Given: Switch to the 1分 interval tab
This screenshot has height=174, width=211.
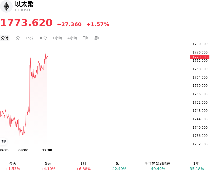Looking at the screenshot, I should coord(17,38).
